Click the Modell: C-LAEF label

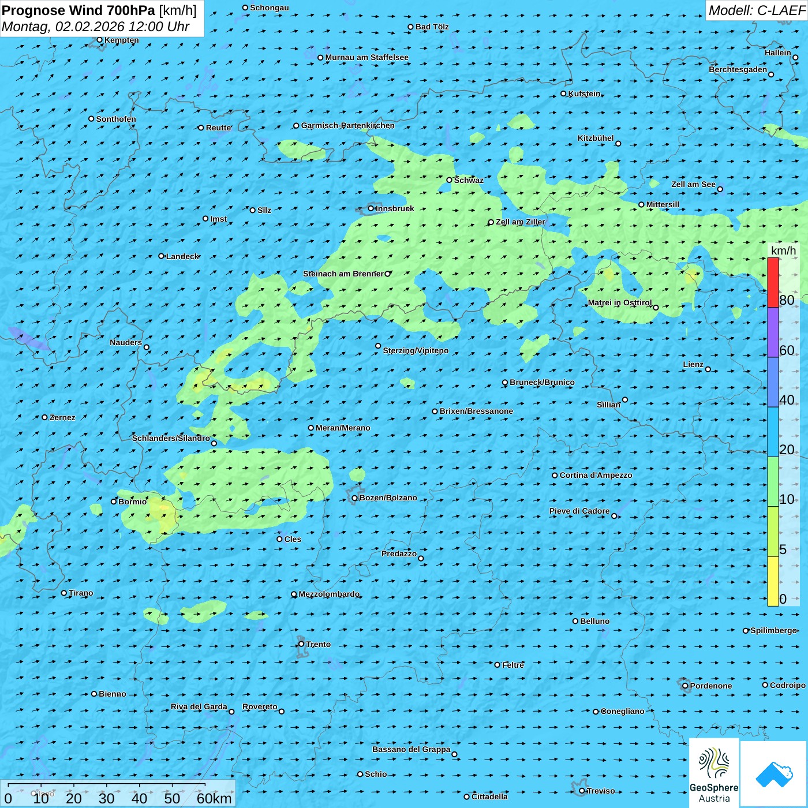756,10
